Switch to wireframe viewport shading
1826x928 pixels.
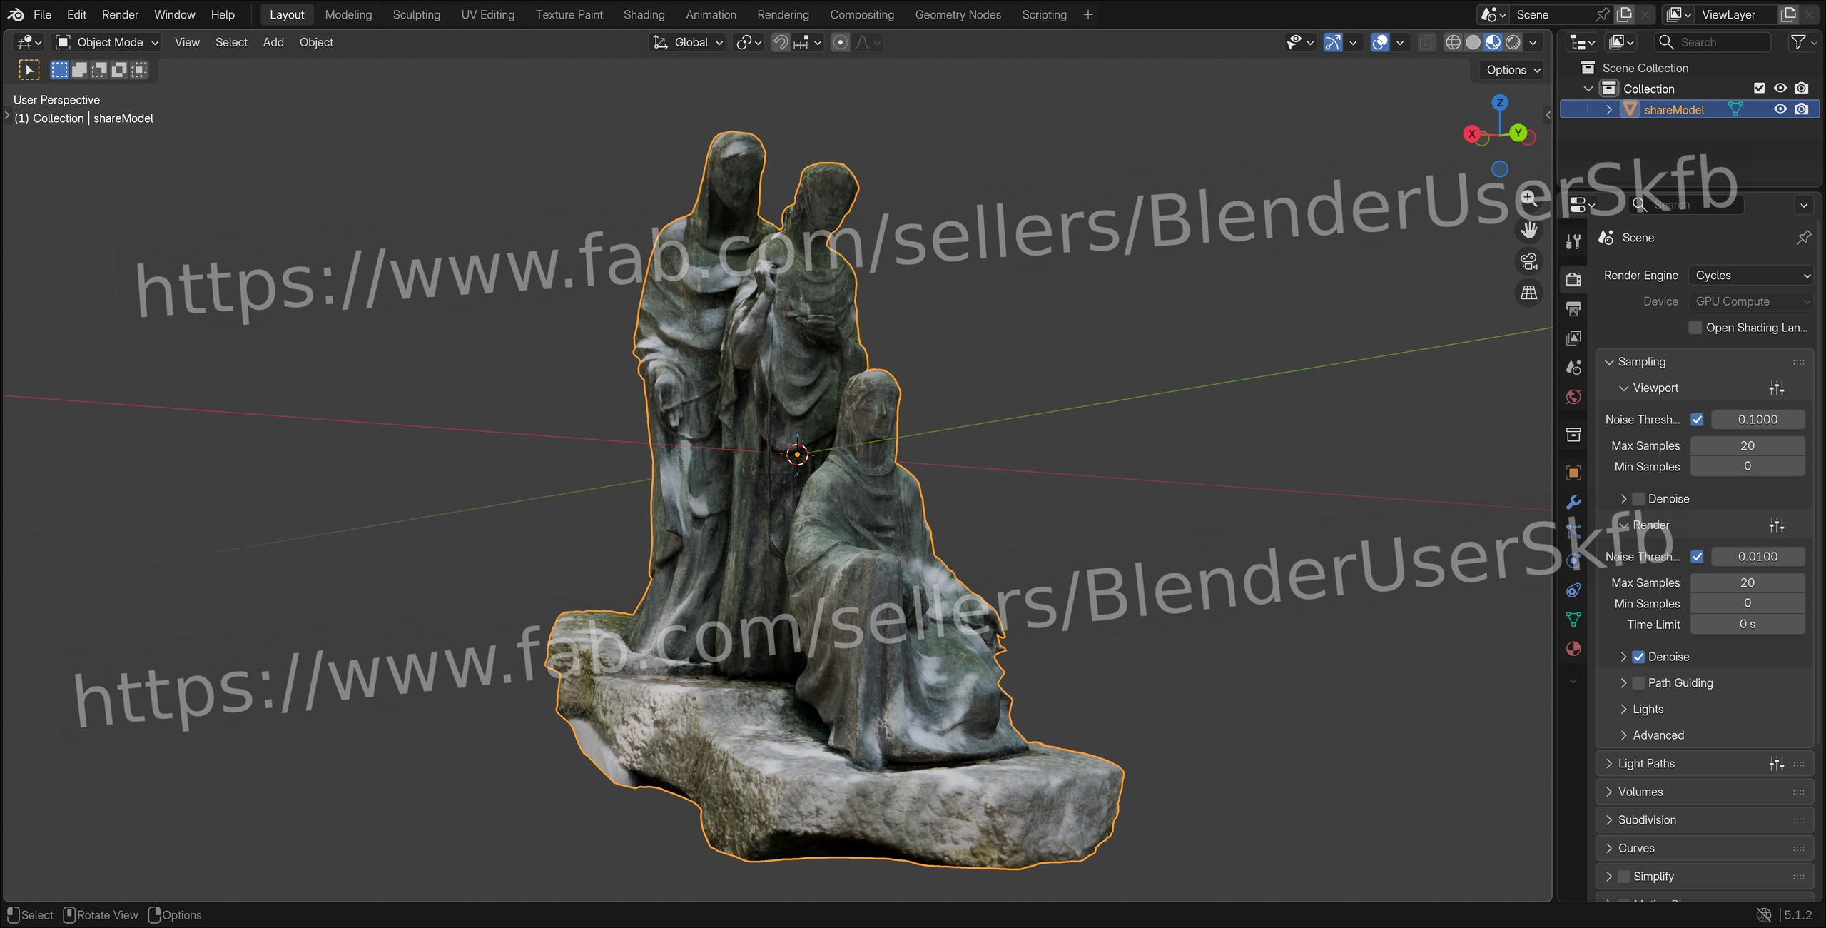(1453, 42)
